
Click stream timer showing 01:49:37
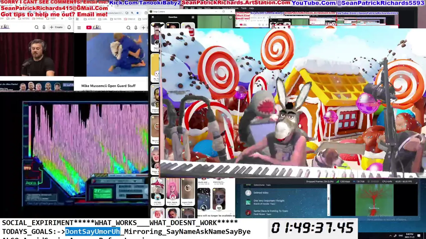pyautogui.click(x=312, y=228)
